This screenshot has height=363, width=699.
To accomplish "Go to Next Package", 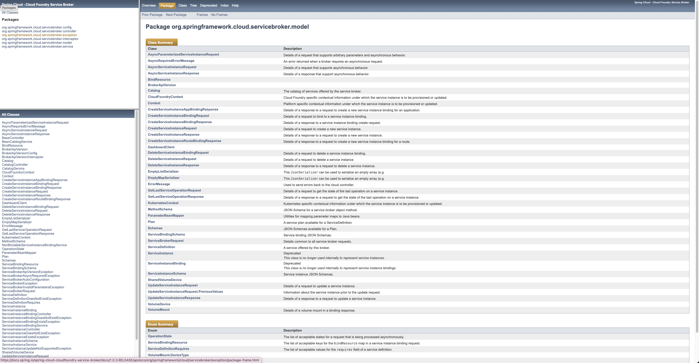I will tap(176, 15).
